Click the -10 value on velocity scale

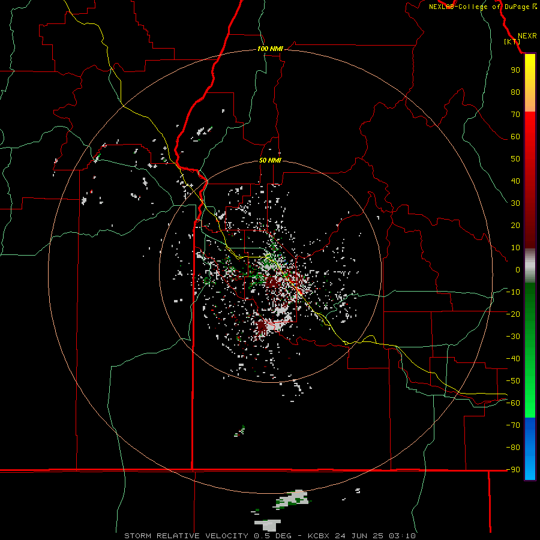coord(513,292)
